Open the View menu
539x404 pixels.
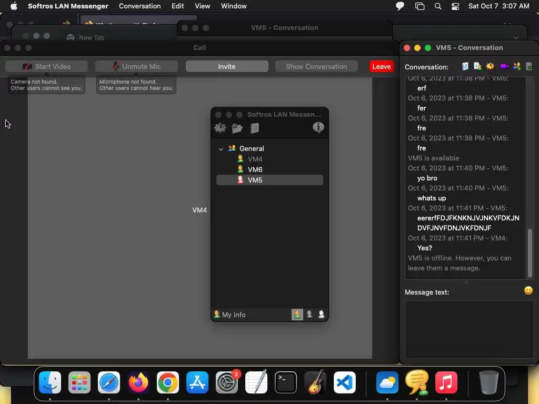tap(203, 6)
